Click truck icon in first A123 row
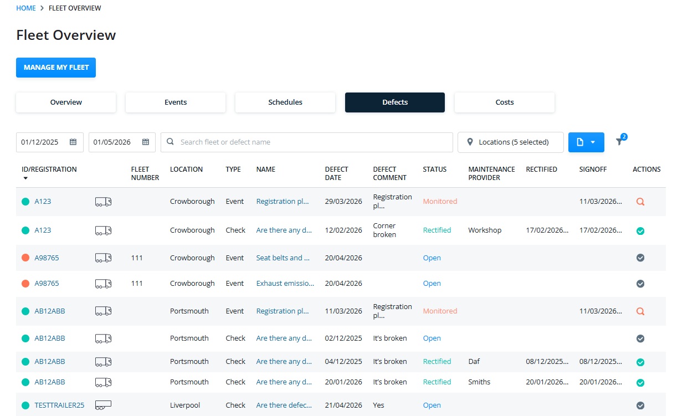688x416 pixels. point(103,202)
